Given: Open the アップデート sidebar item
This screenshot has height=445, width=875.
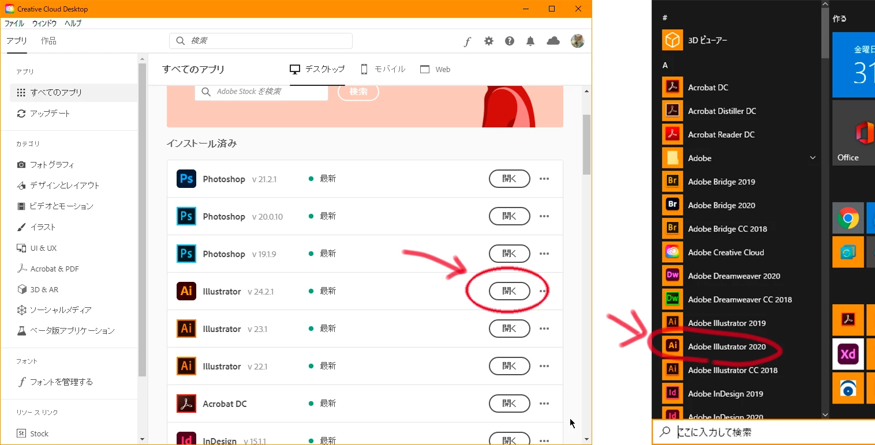Looking at the screenshot, I should pos(74,114).
